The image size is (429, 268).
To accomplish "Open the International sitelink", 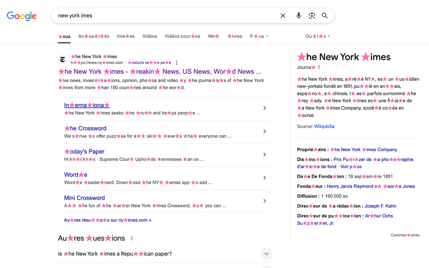I will click(87, 105).
